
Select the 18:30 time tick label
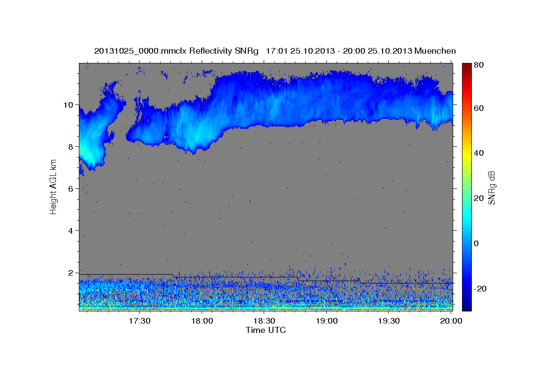pyautogui.click(x=264, y=321)
